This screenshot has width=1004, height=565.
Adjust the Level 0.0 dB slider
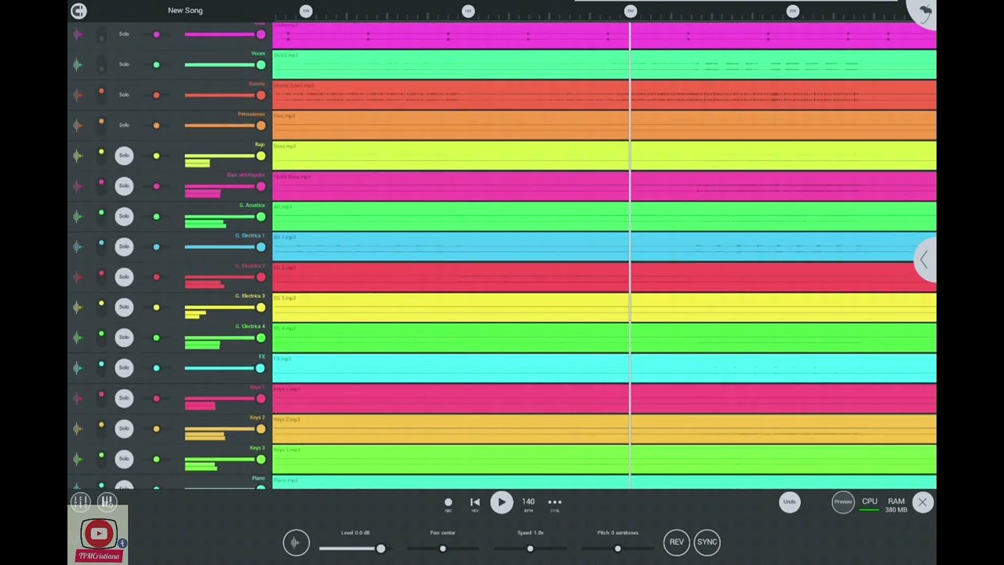click(352, 549)
